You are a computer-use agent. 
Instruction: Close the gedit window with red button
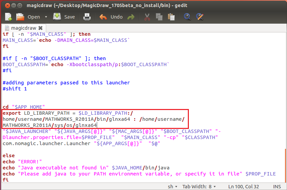[x=7, y=5]
